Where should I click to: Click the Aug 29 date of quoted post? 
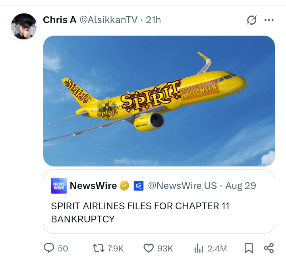[241, 186]
